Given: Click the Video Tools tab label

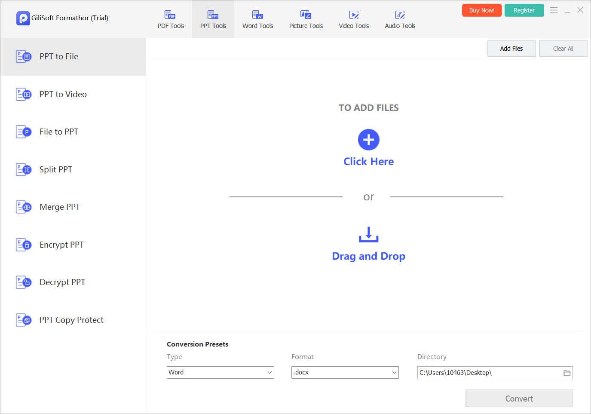Looking at the screenshot, I should [354, 26].
